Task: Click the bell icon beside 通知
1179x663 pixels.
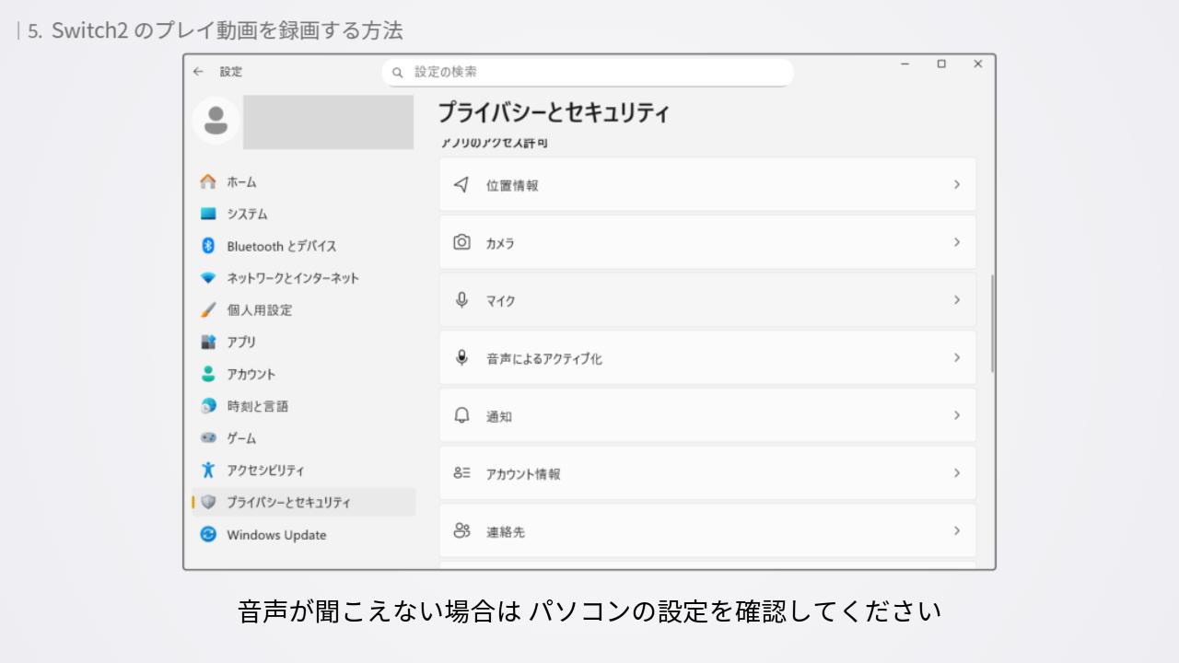Action: click(461, 415)
